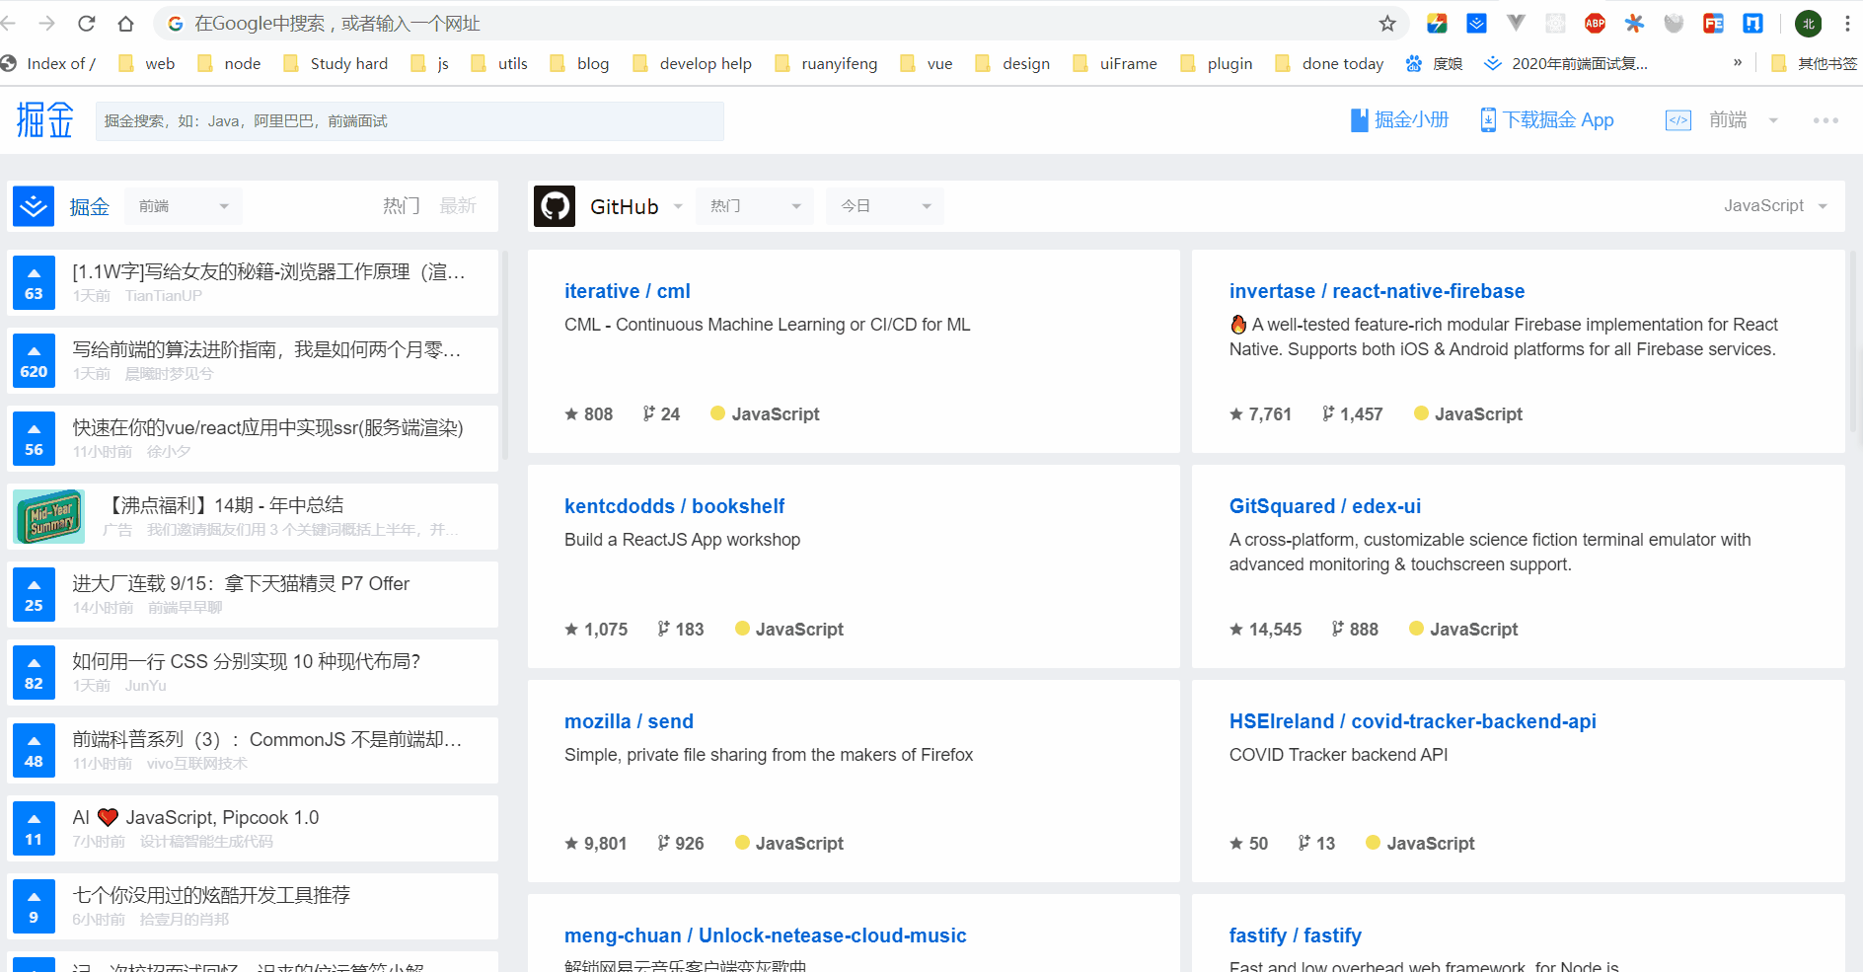
Task: Open the 度娘 Baidu bookmark
Action: pos(1434,63)
